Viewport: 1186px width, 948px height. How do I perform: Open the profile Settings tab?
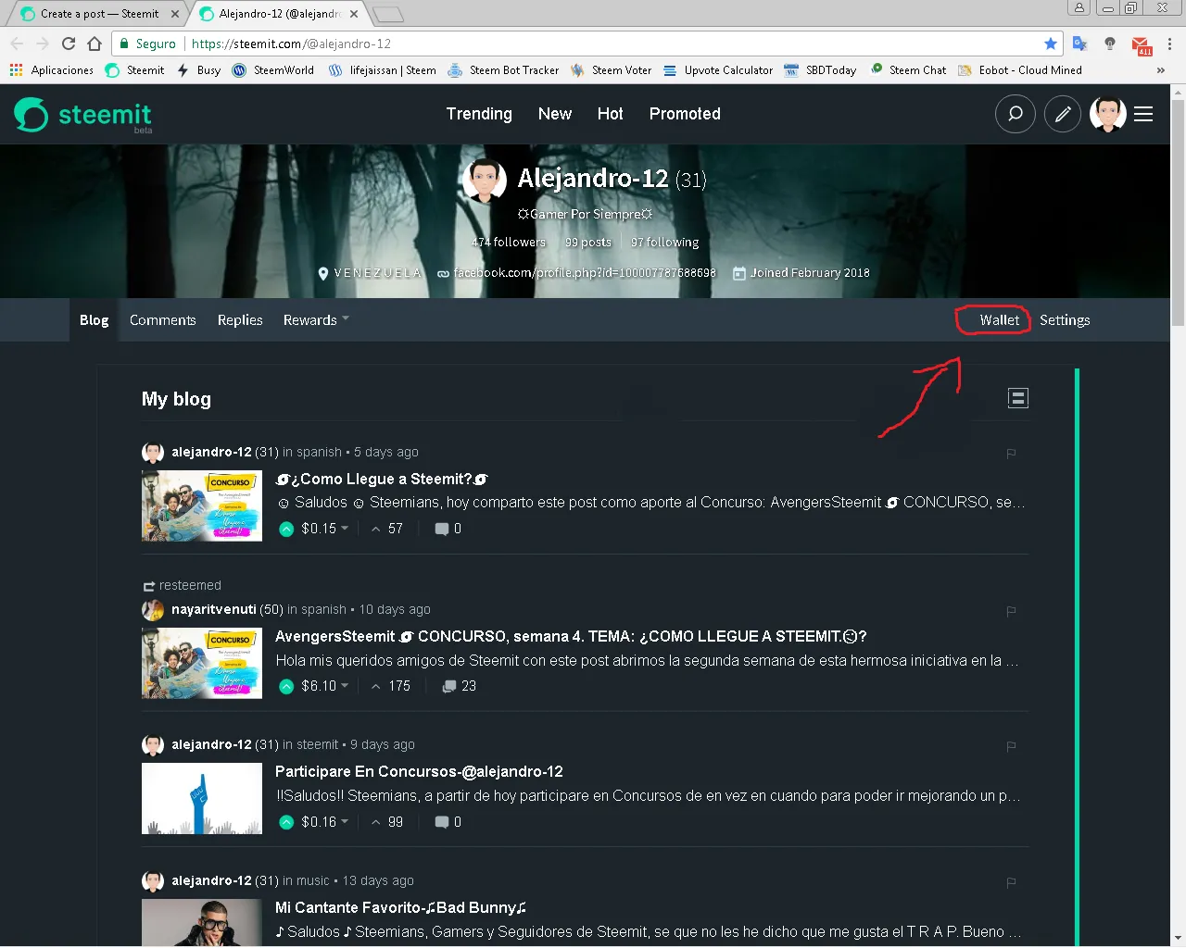[x=1065, y=320]
